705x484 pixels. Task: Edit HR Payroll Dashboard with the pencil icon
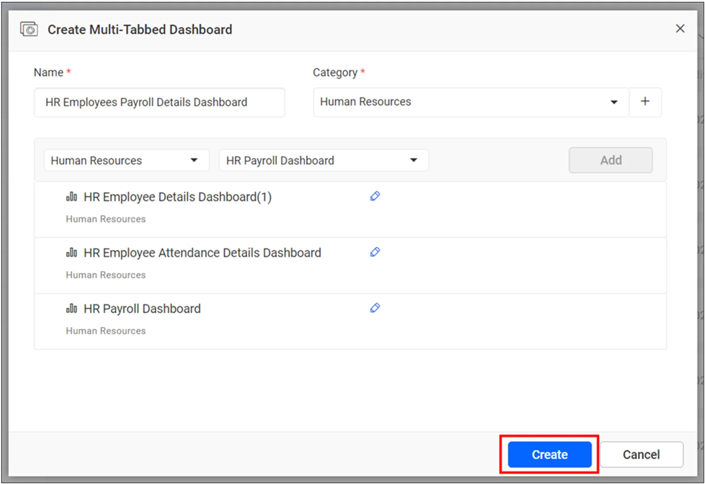click(x=375, y=307)
